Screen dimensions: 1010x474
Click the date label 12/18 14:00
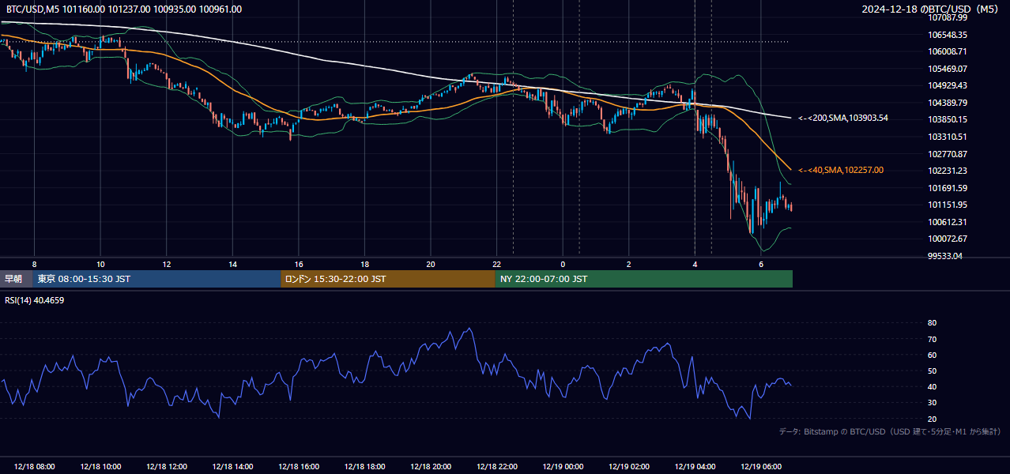tap(232, 466)
